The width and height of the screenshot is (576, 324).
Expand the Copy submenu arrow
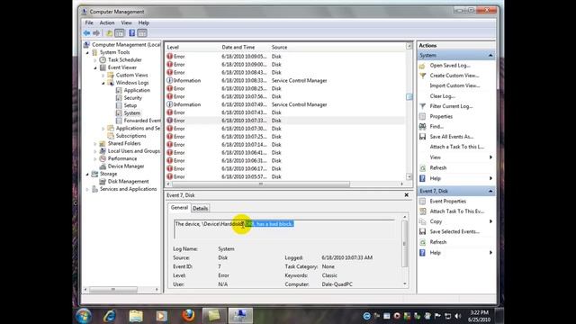[x=490, y=221]
